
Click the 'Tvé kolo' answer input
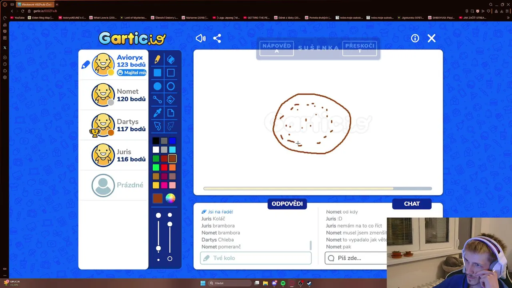(x=256, y=258)
